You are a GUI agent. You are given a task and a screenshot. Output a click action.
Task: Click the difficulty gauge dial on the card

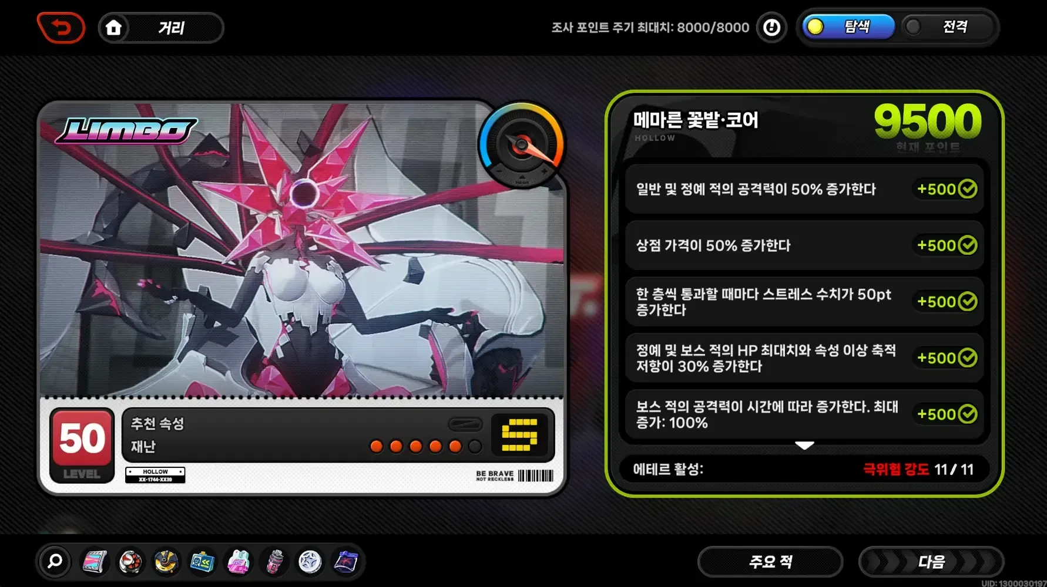click(x=522, y=144)
